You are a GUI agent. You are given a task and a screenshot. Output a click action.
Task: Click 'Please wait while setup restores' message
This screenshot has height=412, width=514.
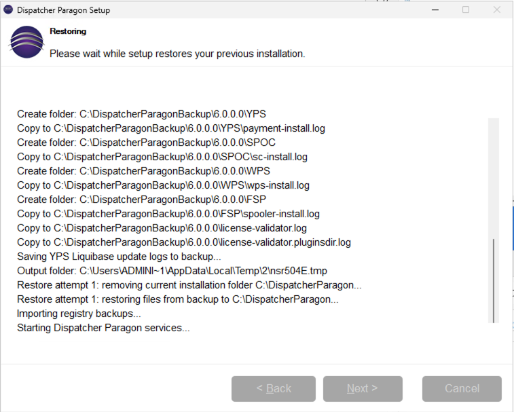coord(177,54)
